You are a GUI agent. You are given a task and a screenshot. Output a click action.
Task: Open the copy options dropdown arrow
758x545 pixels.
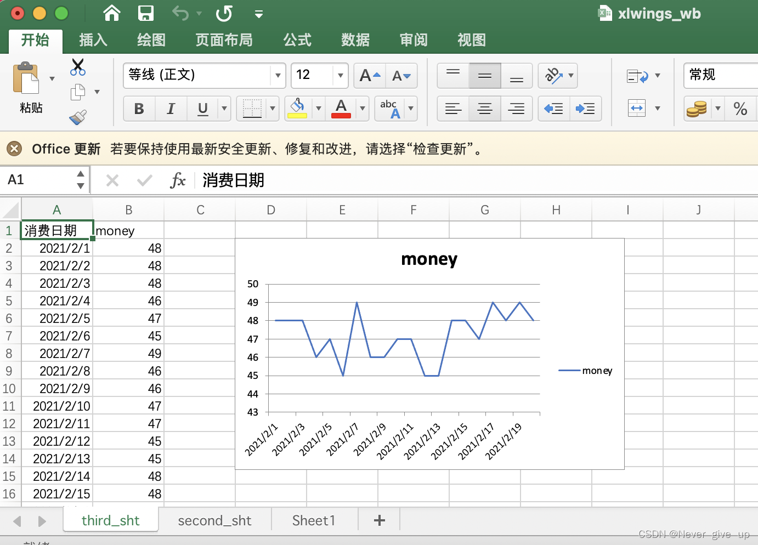pos(97,92)
